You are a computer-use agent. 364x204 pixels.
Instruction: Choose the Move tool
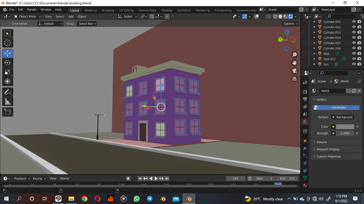pos(8,53)
